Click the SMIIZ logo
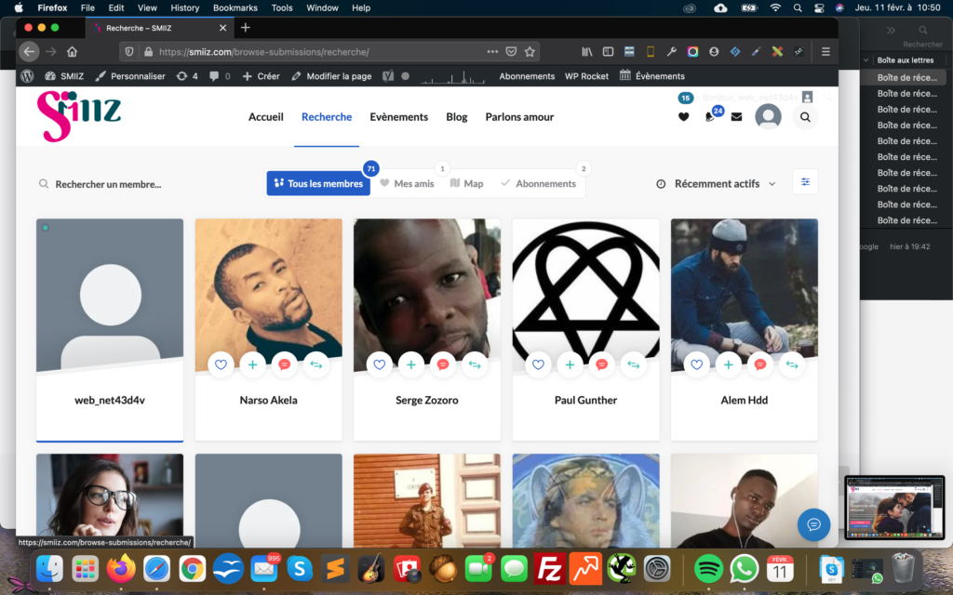Image resolution: width=953 pixels, height=595 pixels. pyautogui.click(x=79, y=116)
